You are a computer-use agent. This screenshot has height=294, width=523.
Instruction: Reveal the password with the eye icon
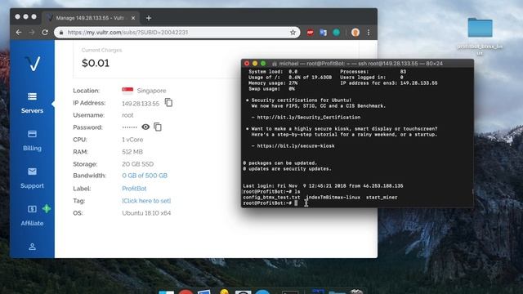[145, 127]
